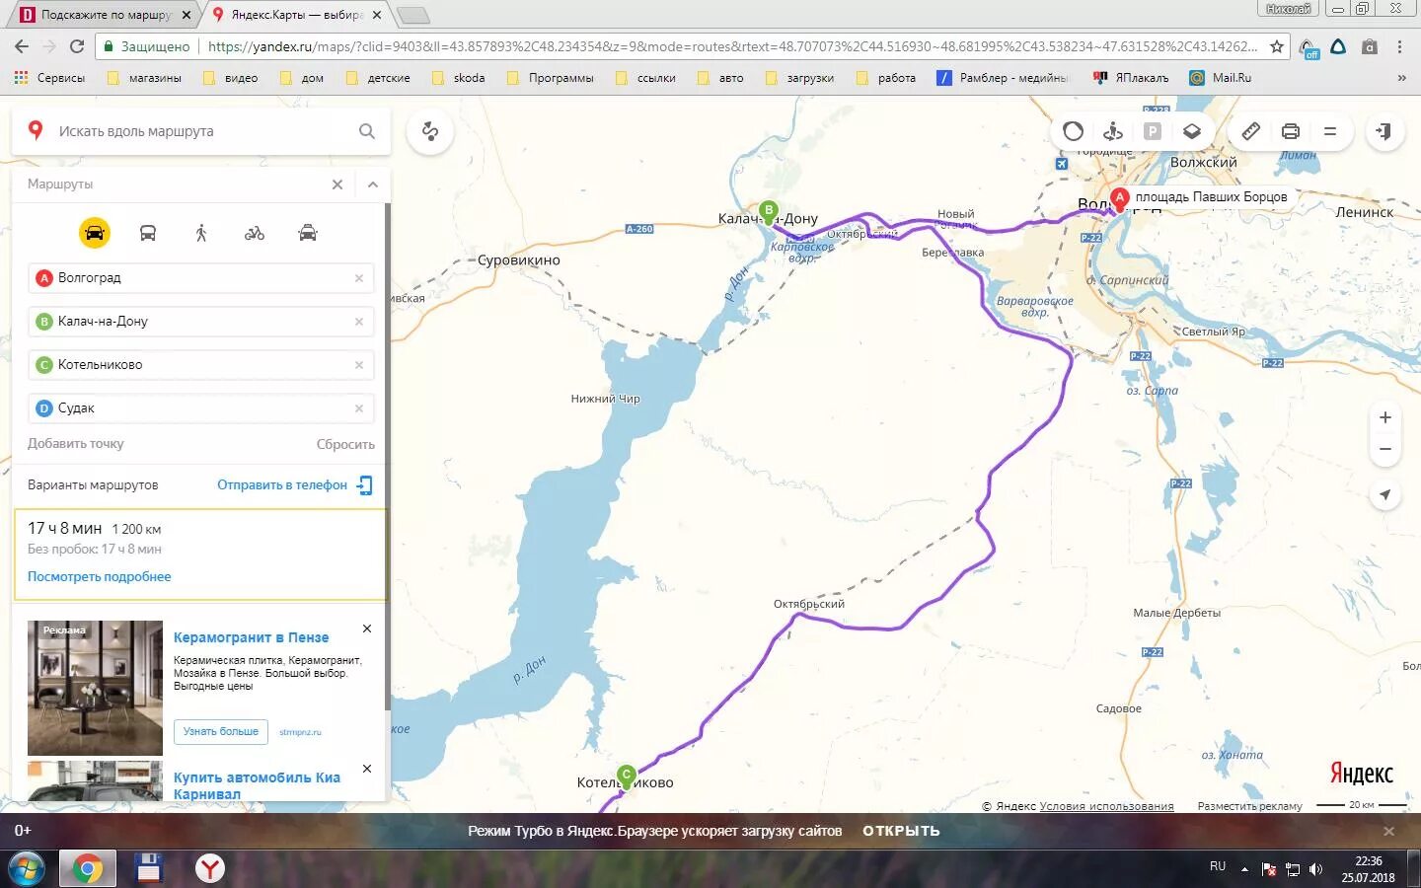1421x888 pixels.
Task: Close the Маршруты panel
Action: pyautogui.click(x=337, y=185)
